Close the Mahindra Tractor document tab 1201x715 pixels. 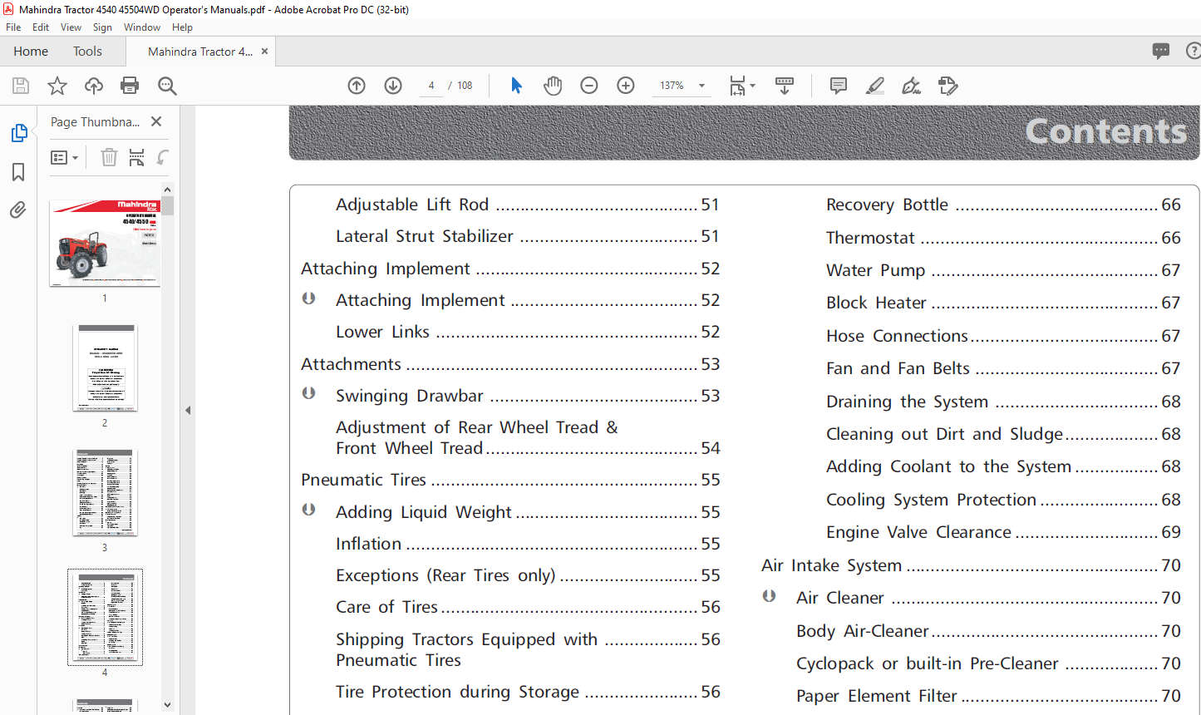tap(265, 51)
